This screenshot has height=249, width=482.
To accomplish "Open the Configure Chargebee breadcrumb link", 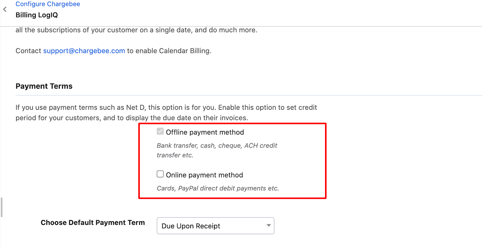I will 48,4.
